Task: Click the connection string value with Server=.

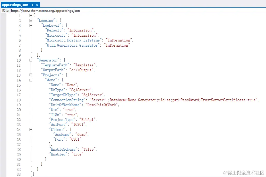Action: coord(173,100)
